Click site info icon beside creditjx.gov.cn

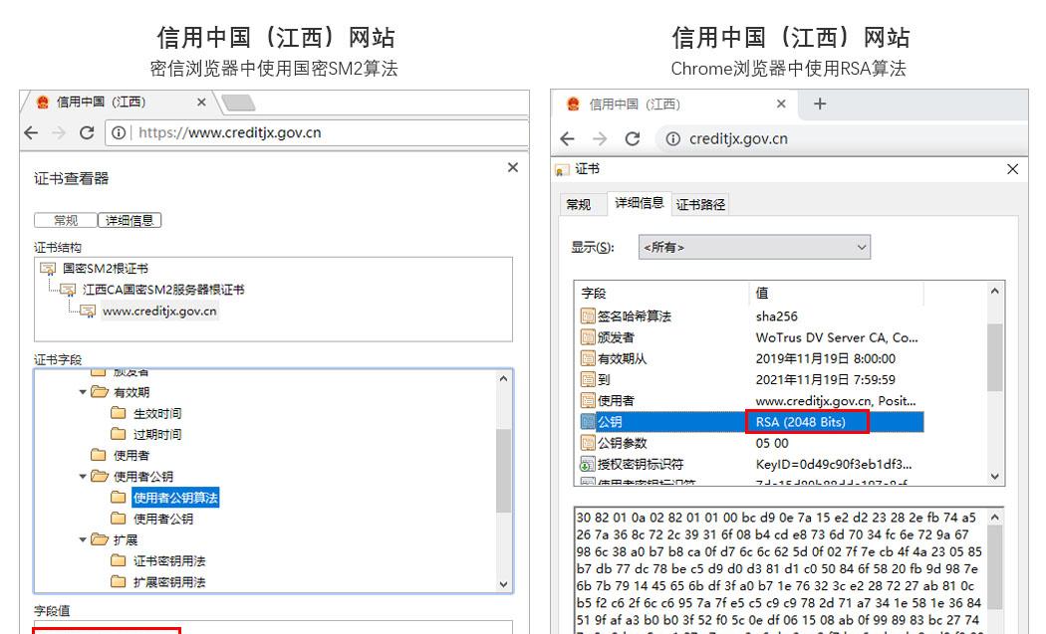click(x=673, y=138)
